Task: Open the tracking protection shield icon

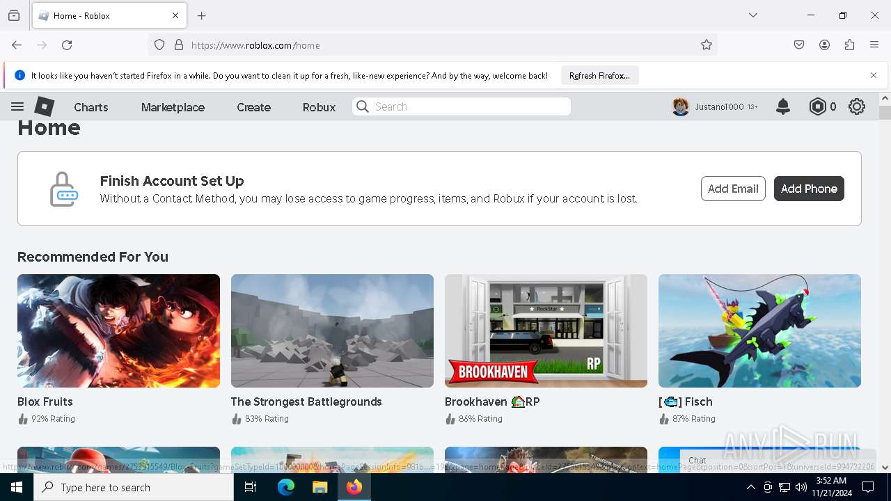Action: click(159, 45)
